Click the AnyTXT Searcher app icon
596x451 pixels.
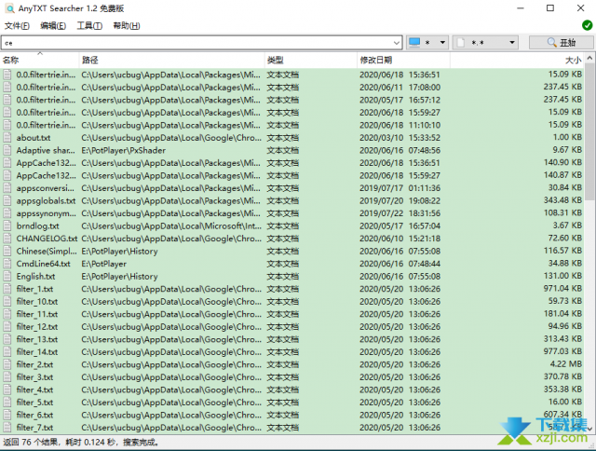8,8
